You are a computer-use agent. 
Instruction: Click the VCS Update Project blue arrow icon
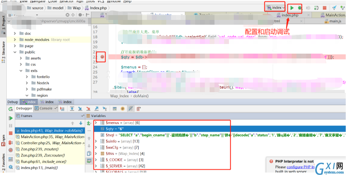pyautogui.click(x=334, y=8)
